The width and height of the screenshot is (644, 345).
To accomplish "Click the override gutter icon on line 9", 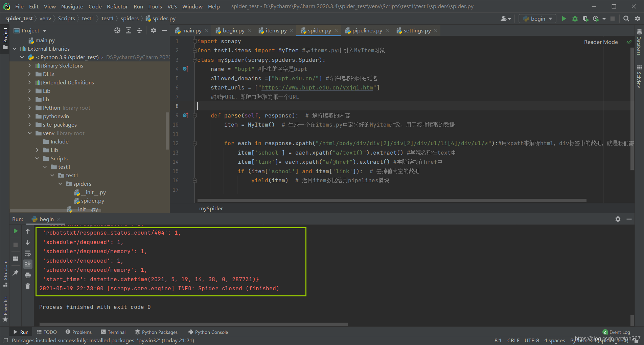I will pyautogui.click(x=185, y=115).
